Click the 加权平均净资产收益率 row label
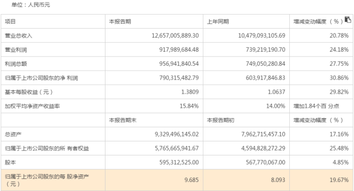354x191 pixels. point(32,106)
